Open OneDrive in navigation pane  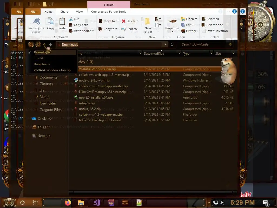pos(44,119)
